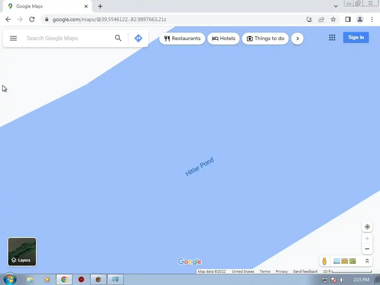
Task: Open the media player taskbar icon
Action: [47, 280]
